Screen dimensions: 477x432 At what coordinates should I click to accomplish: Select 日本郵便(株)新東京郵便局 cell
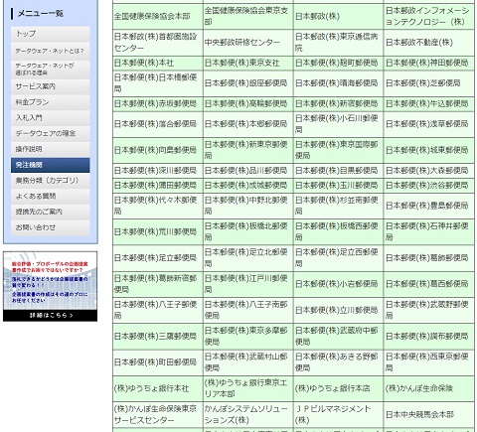click(x=248, y=150)
